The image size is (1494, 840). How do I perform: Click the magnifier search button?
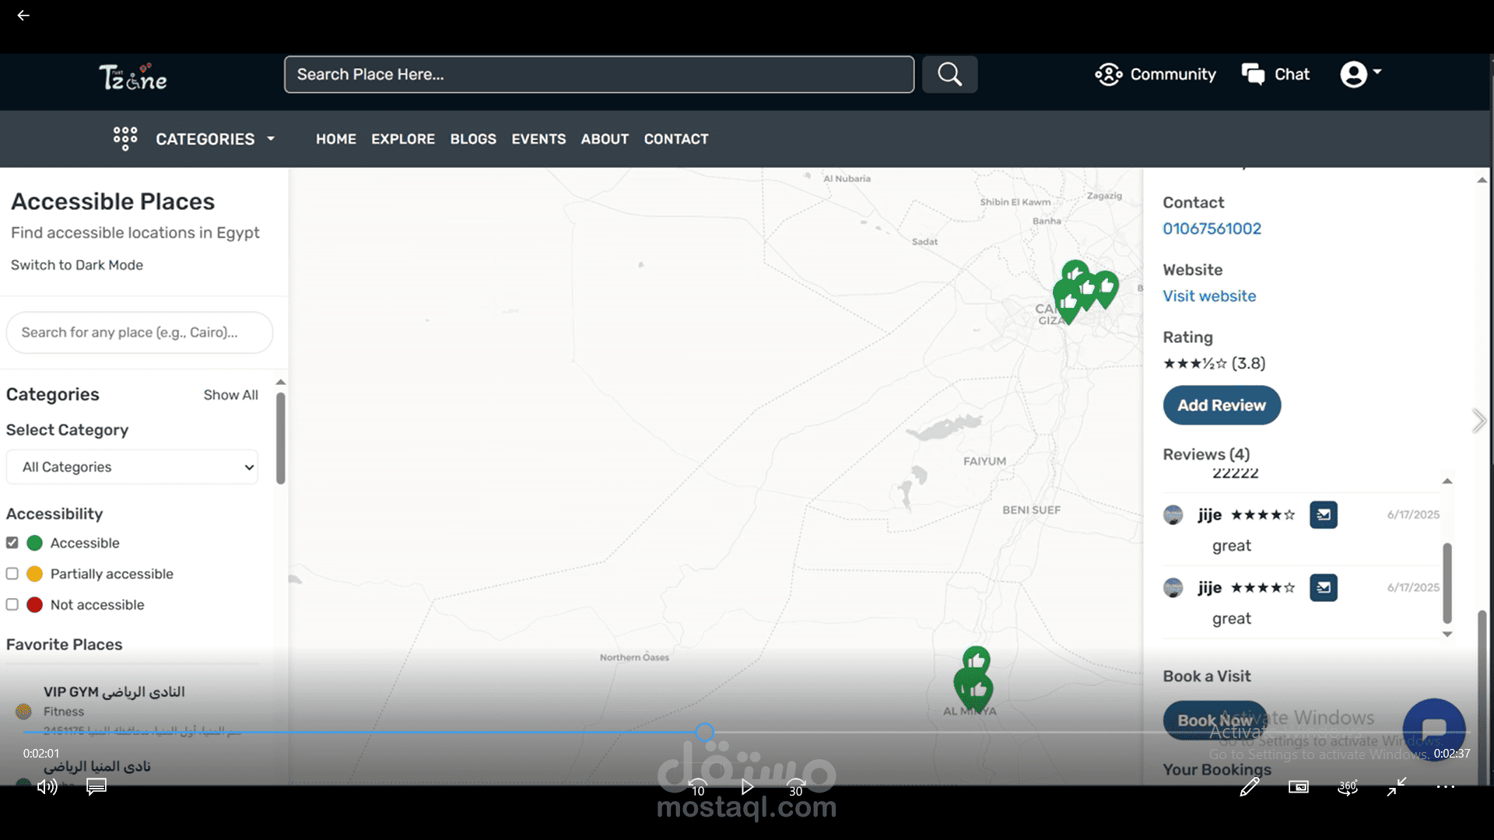[x=949, y=75]
